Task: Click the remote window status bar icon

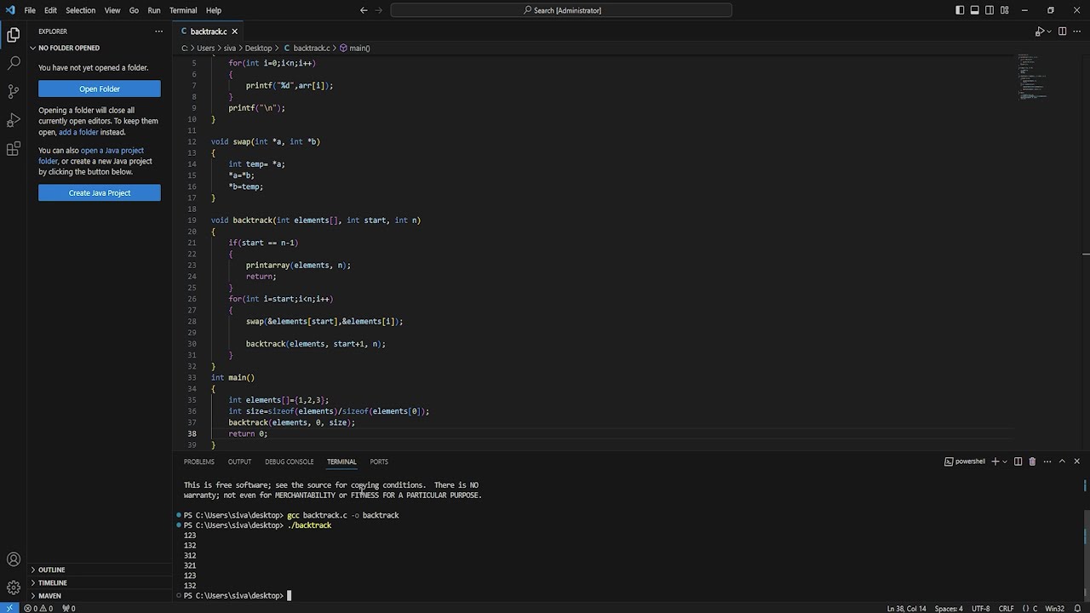Action: pos(9,608)
